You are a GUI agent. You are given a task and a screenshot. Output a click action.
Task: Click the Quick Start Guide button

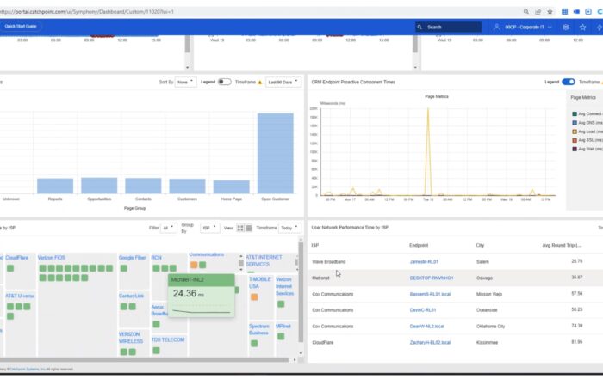coord(21,26)
